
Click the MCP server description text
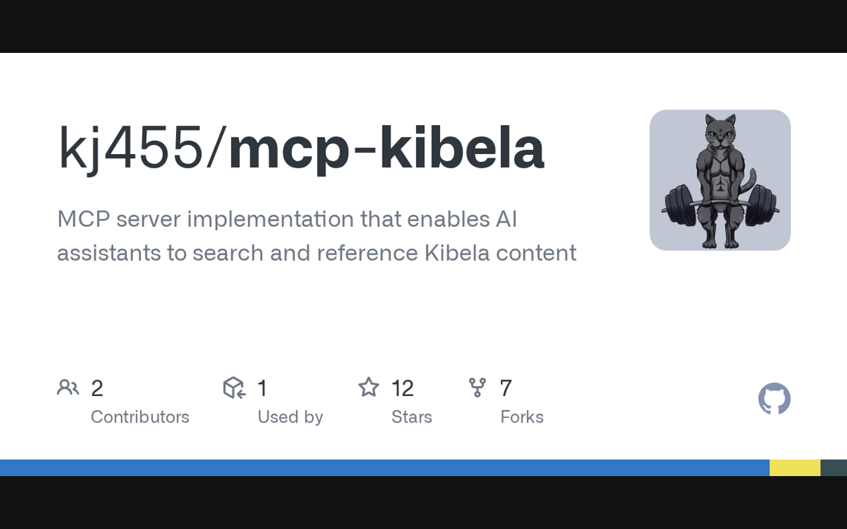click(x=287, y=219)
